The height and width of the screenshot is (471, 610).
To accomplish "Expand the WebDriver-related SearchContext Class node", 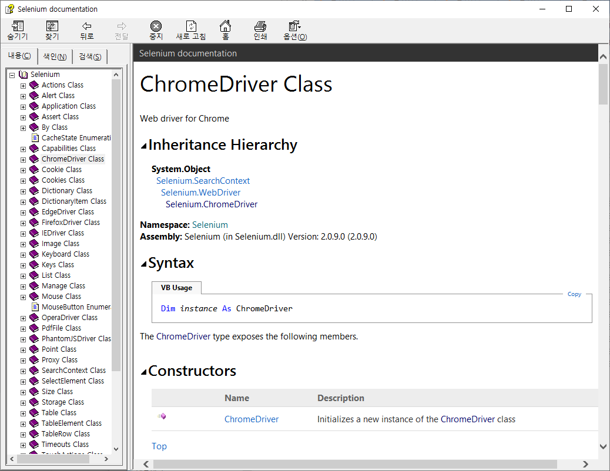I will pyautogui.click(x=24, y=371).
